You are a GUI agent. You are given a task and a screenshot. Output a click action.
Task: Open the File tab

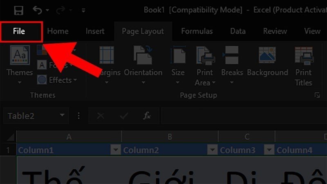click(19, 31)
